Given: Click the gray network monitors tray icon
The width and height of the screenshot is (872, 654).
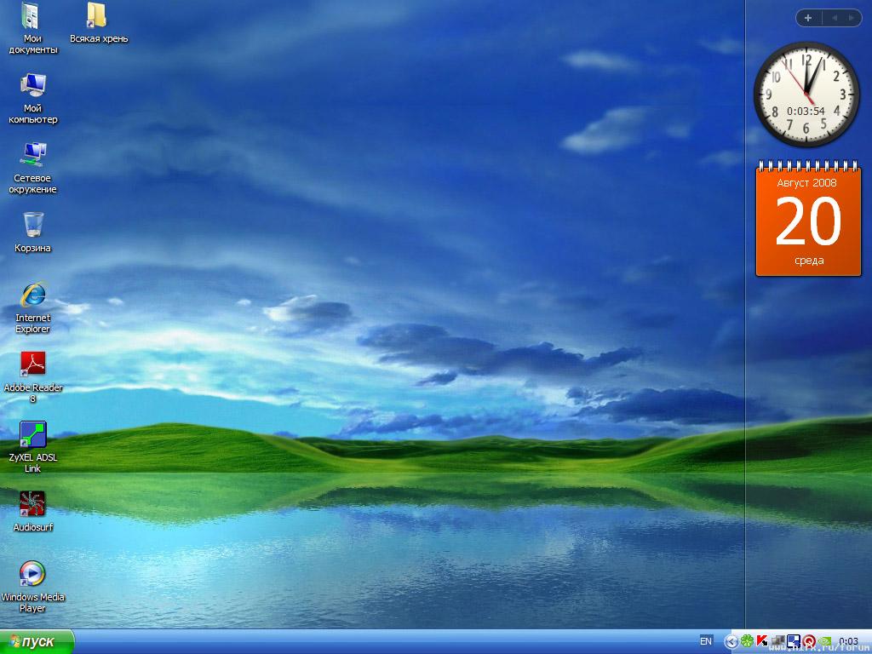Looking at the screenshot, I should pos(778,640).
